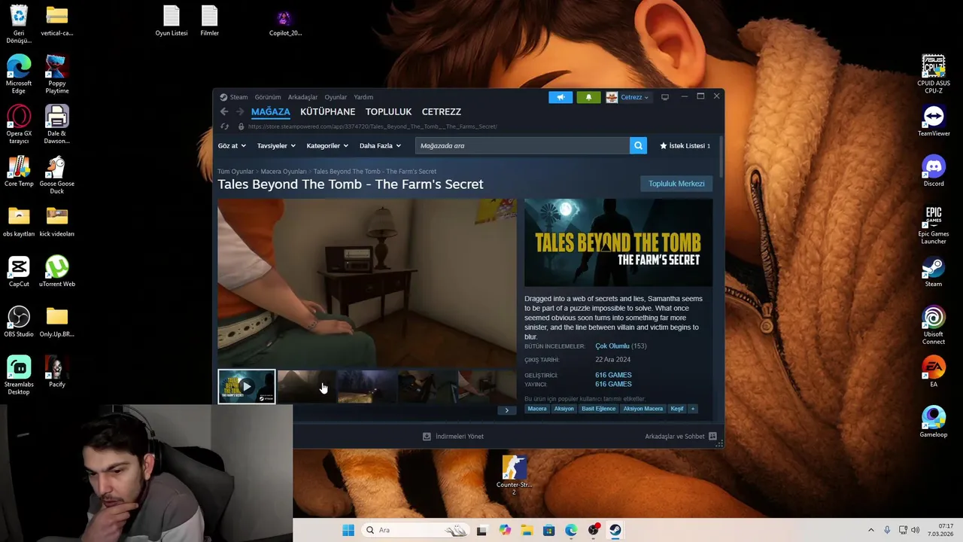Open Microsoft Edge from taskbar

coord(571,530)
